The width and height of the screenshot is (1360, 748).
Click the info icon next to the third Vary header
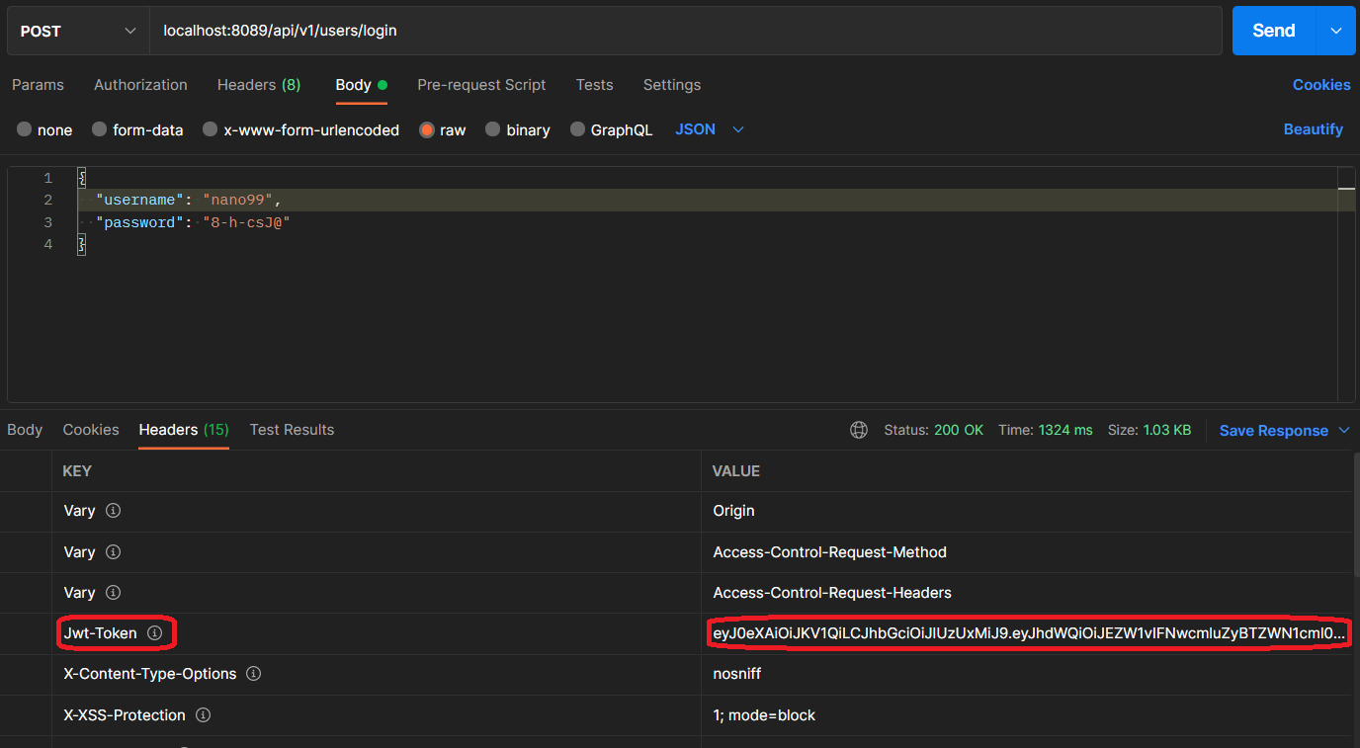112,592
